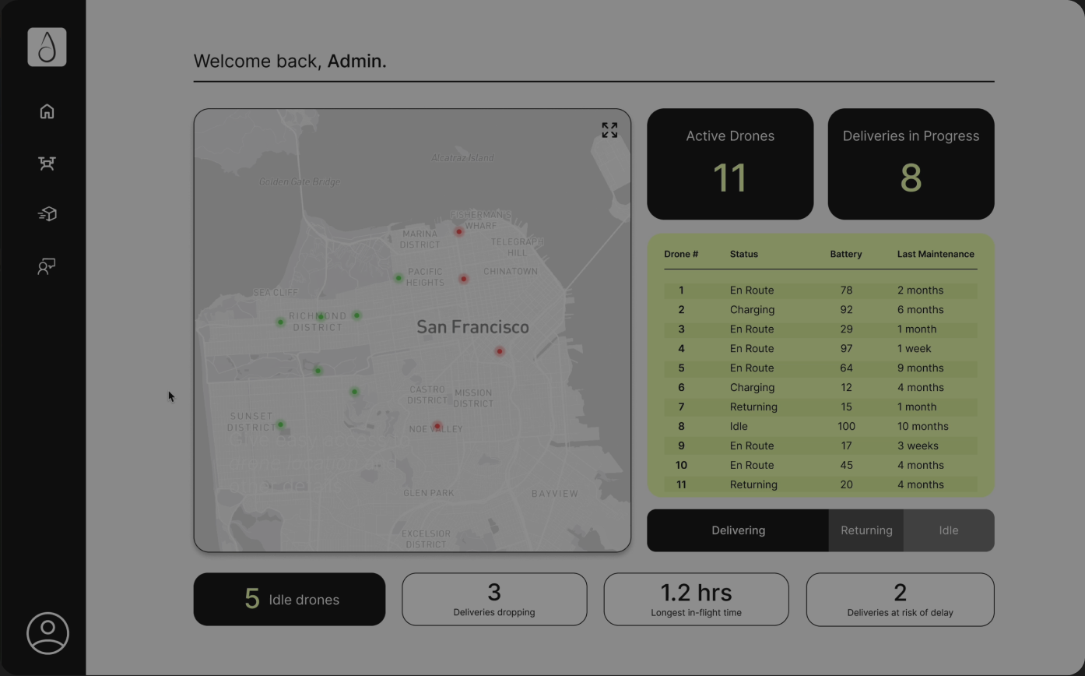Expand the map to fullscreen
Screen dimensions: 1085x676
coord(609,130)
